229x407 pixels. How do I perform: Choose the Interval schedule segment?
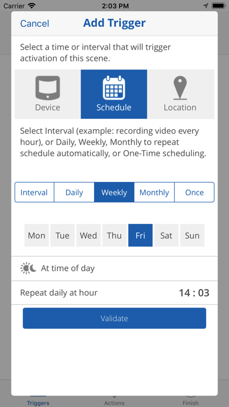point(34,192)
